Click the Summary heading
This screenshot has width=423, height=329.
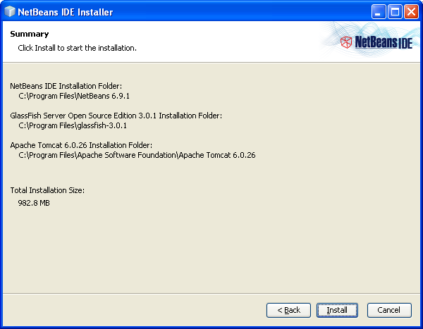pyautogui.click(x=30, y=34)
